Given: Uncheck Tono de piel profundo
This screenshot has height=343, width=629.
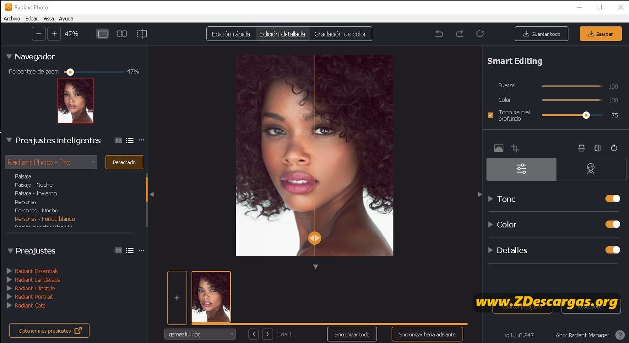Looking at the screenshot, I should click(x=490, y=115).
